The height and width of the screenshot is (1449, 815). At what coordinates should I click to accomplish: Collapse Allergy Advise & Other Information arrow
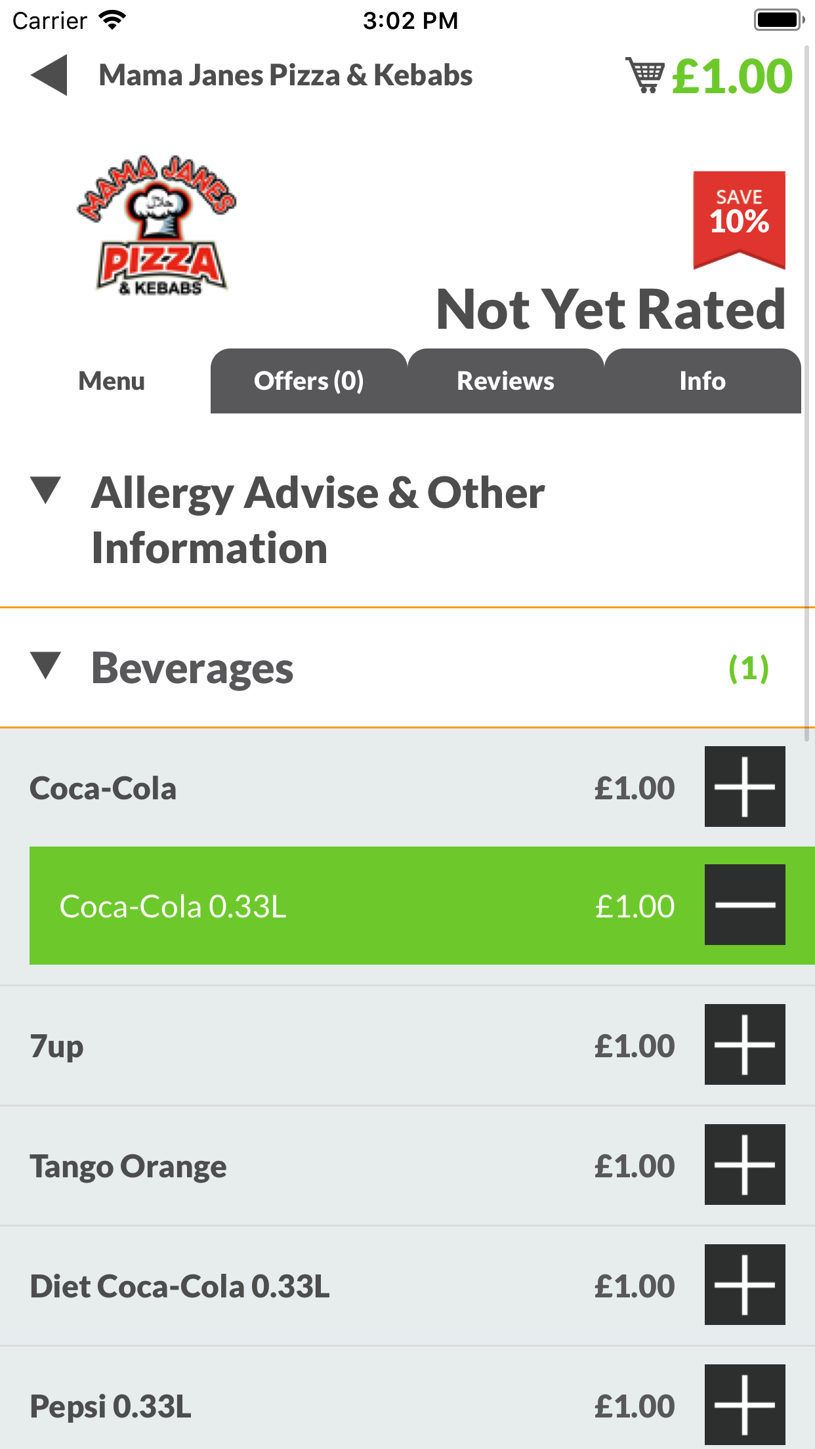(46, 491)
